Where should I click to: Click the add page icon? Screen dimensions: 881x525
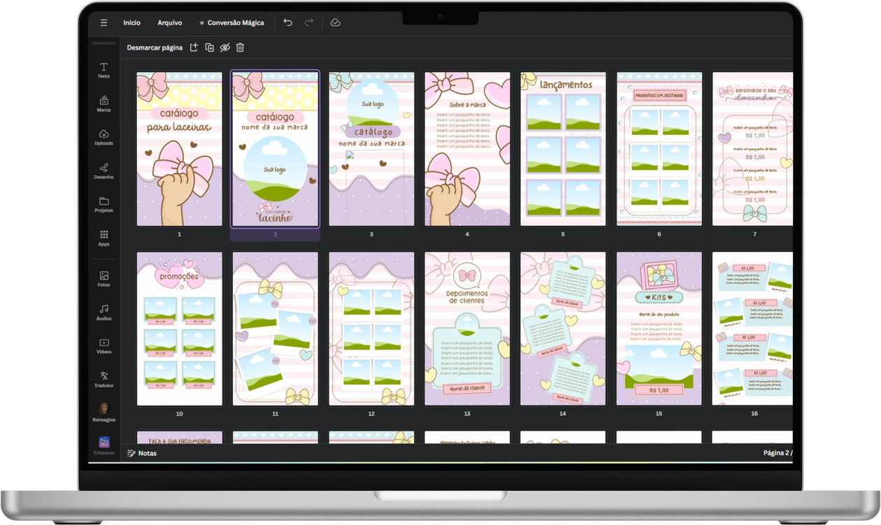tap(194, 48)
